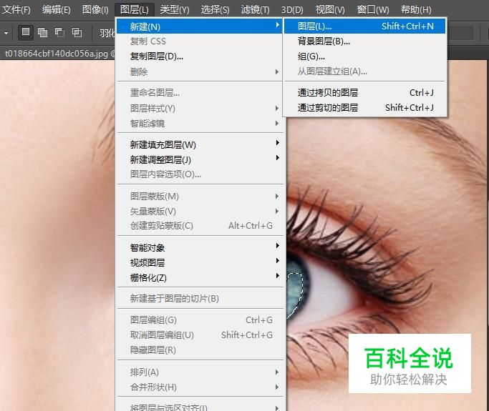Viewport: 489px width, 411px height.
Task: Click the 创建剪贴蒙版(C) entry
Action: pos(200,225)
